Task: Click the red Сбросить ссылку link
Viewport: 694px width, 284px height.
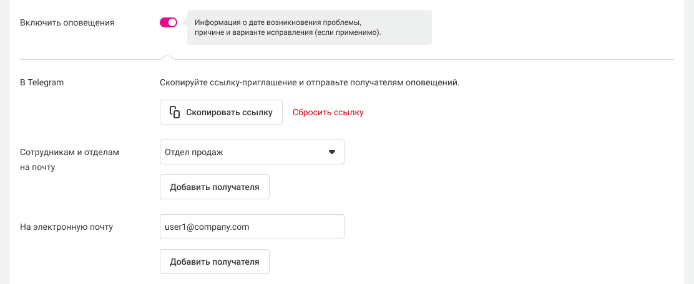Action: [x=328, y=113]
